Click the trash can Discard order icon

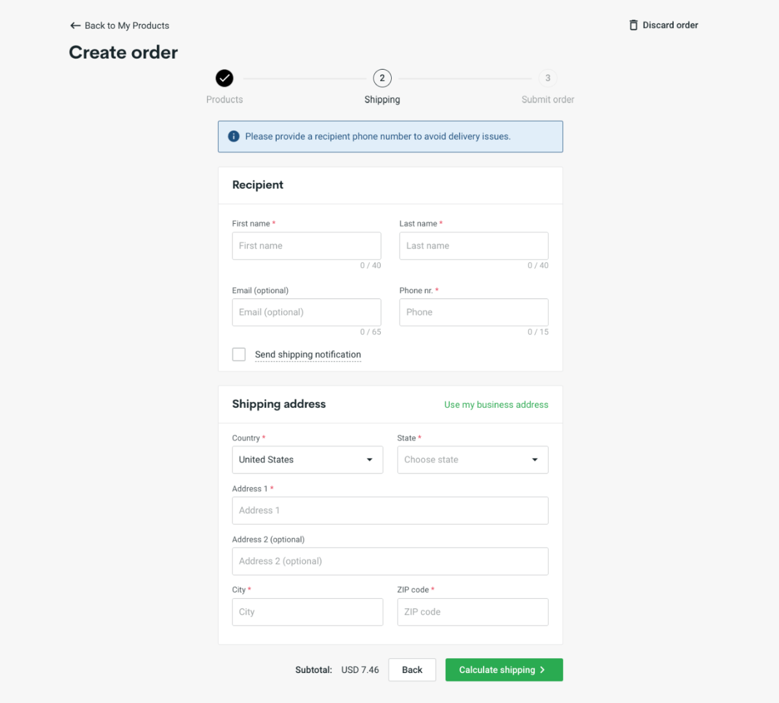pos(633,25)
